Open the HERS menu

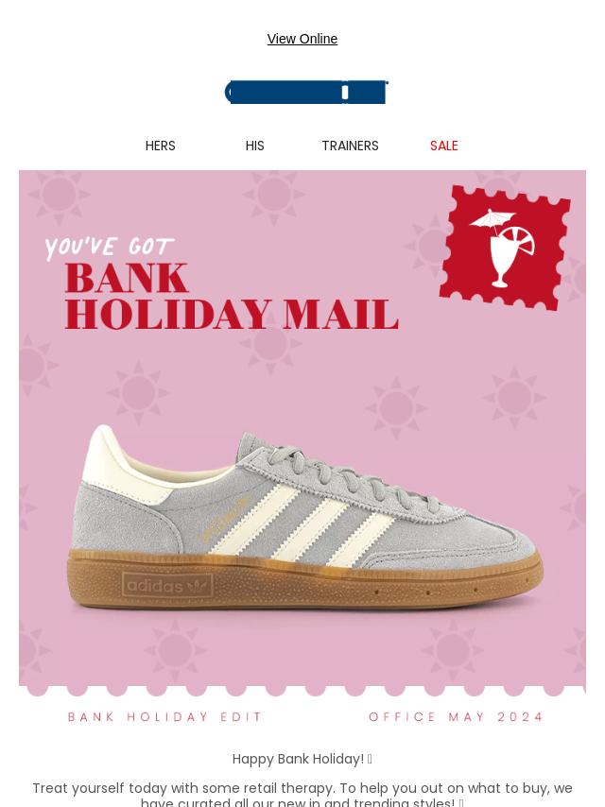160,146
